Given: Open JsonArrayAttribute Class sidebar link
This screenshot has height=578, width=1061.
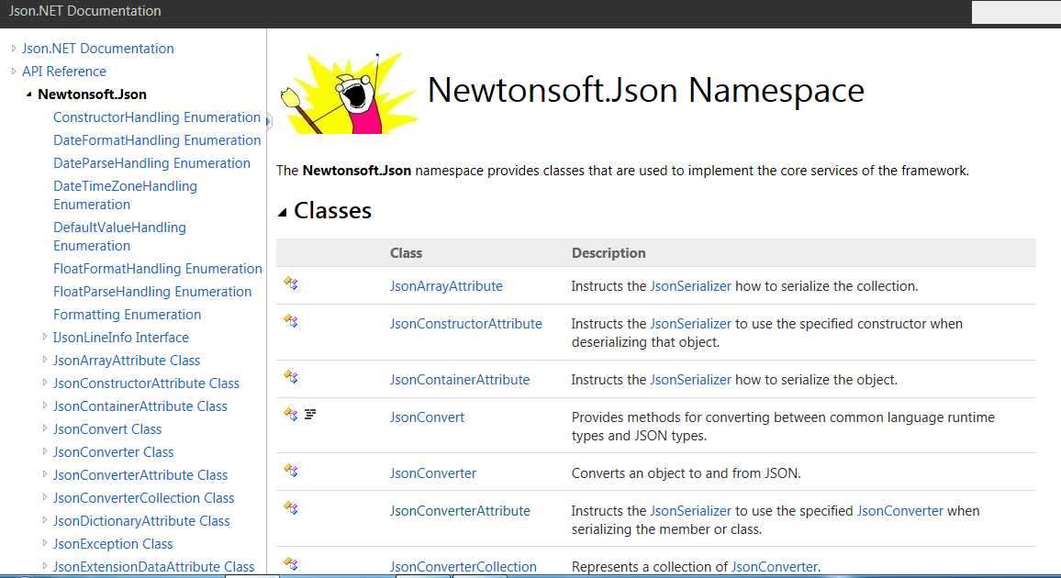Looking at the screenshot, I should point(127,361).
